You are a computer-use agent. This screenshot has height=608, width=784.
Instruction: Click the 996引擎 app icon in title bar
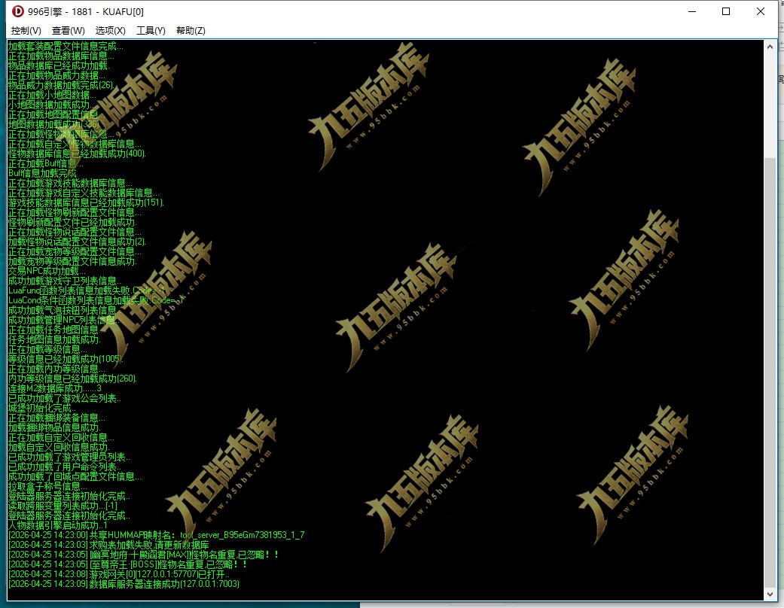click(18, 11)
